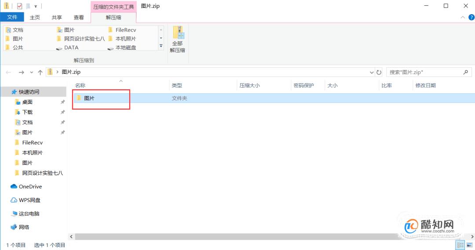This screenshot has width=475, height=250.
Task: Click the 图片.zip address bar path
Action: click(x=71, y=72)
